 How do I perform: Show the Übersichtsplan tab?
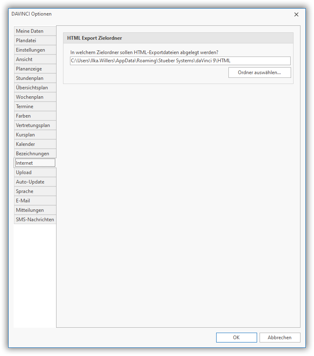(x=35, y=88)
